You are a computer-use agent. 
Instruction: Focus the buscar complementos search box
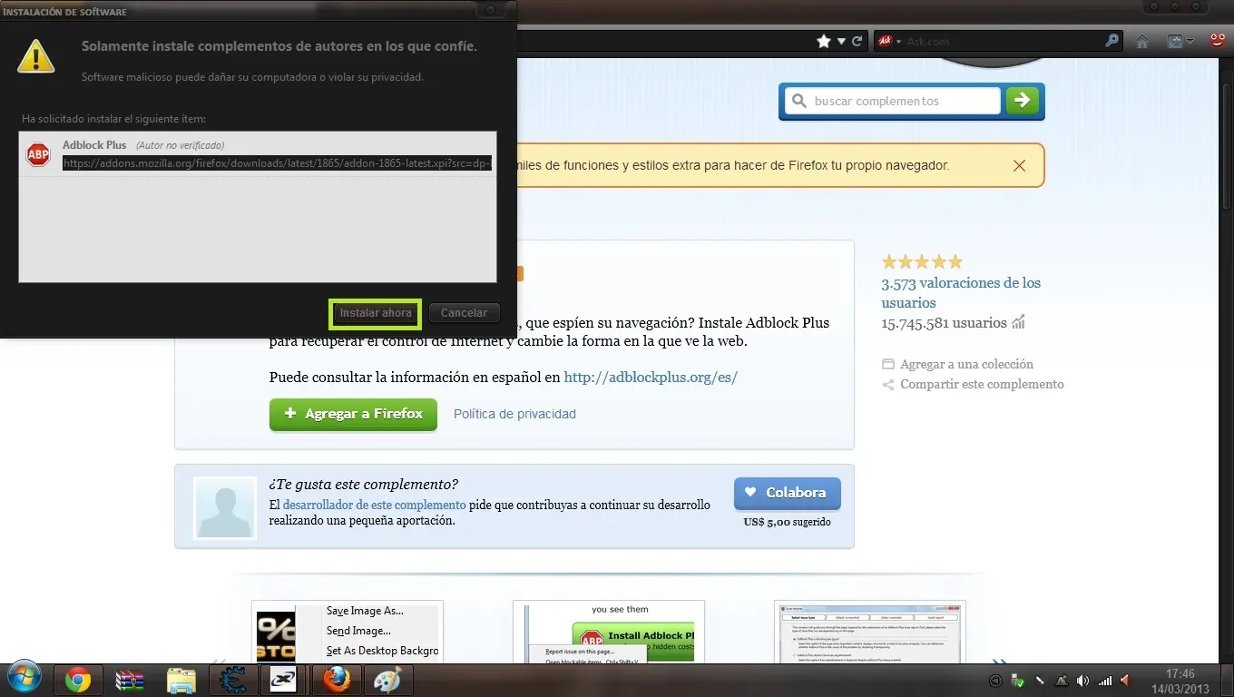coord(892,101)
